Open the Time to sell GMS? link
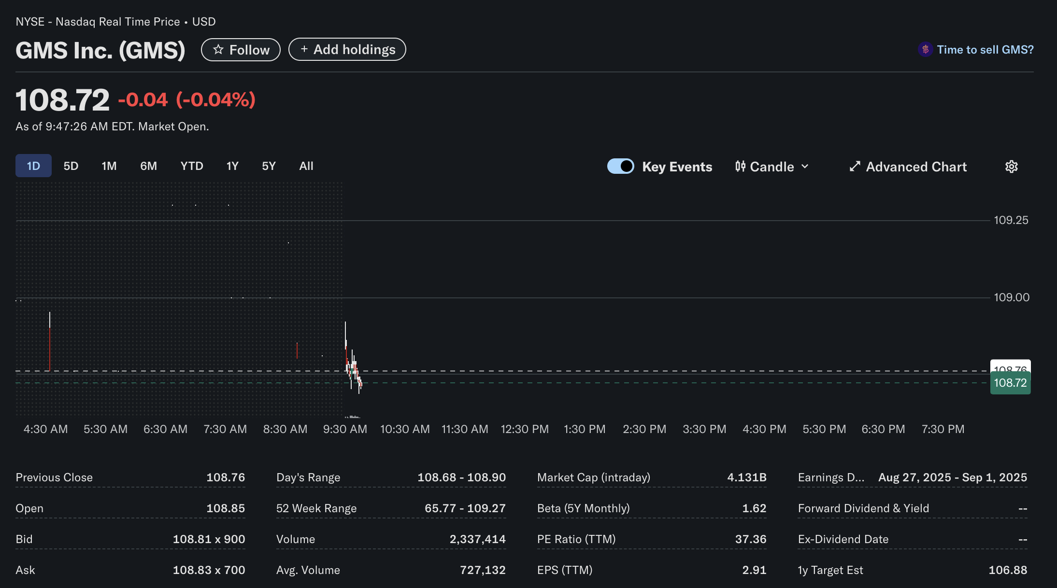The width and height of the screenshot is (1057, 588). [985, 49]
